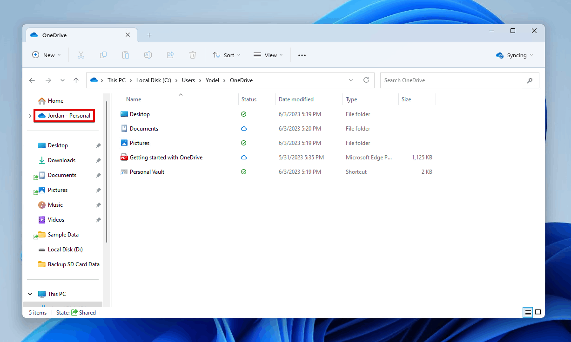Switch to large thumbnails view icon
Image resolution: width=571 pixels, height=342 pixels.
pyautogui.click(x=538, y=313)
